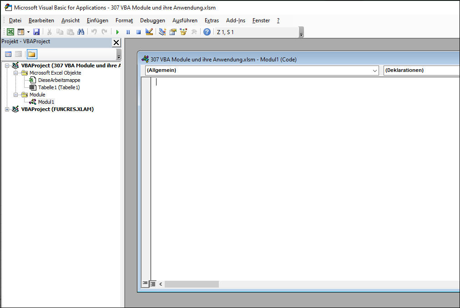Toggle design mode (Entwurfsmodus) icon
Viewport: 460px width, 308px height.
point(149,32)
